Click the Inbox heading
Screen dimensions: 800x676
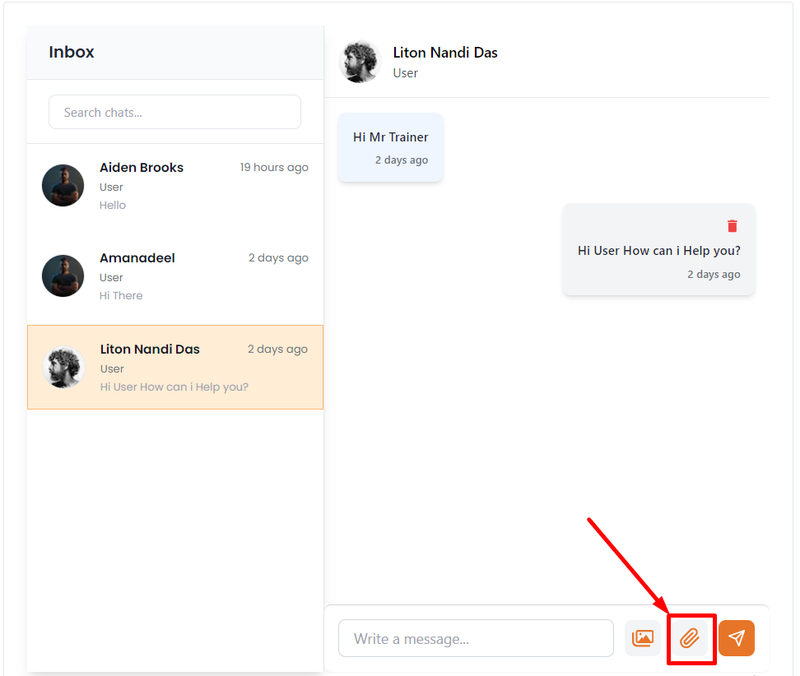(x=72, y=52)
